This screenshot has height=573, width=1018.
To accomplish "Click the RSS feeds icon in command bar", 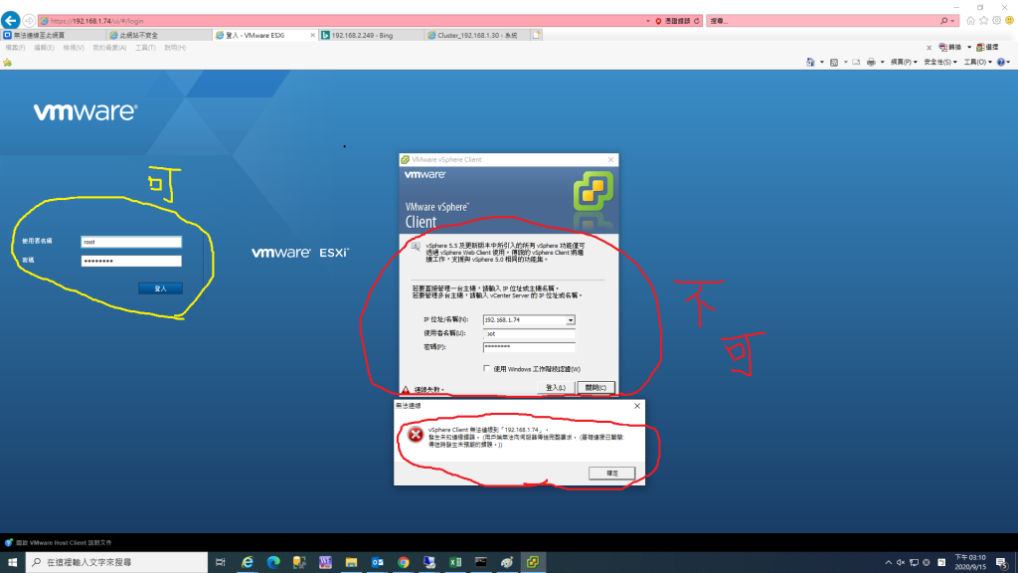I will point(834,63).
